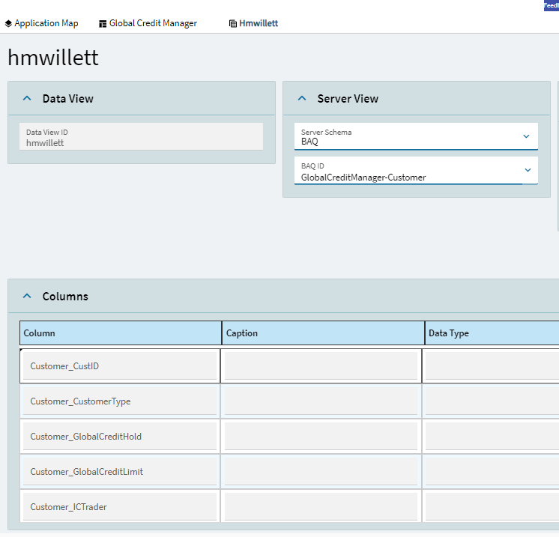Select the Customer_GlobalCreditHold column cell
The height and width of the screenshot is (537, 559).
tap(120, 437)
